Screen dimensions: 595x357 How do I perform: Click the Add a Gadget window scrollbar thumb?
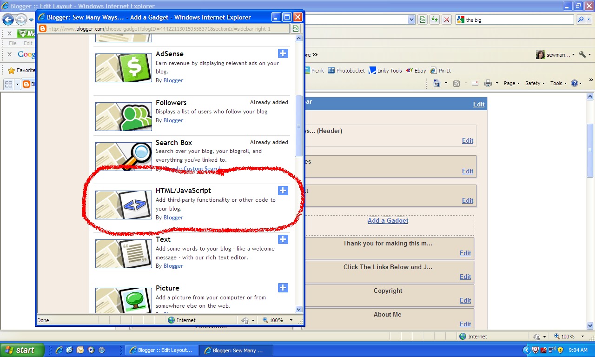[299, 126]
